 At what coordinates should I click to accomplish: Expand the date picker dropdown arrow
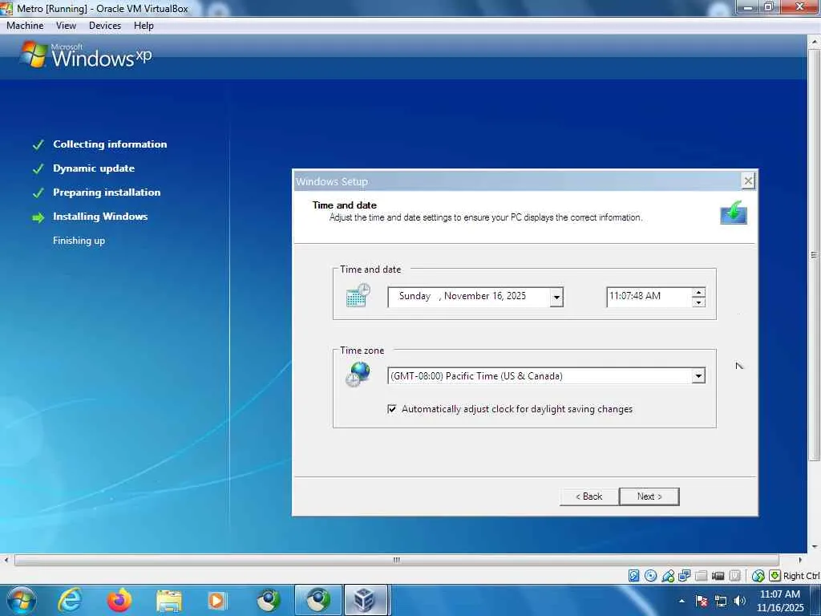point(556,298)
